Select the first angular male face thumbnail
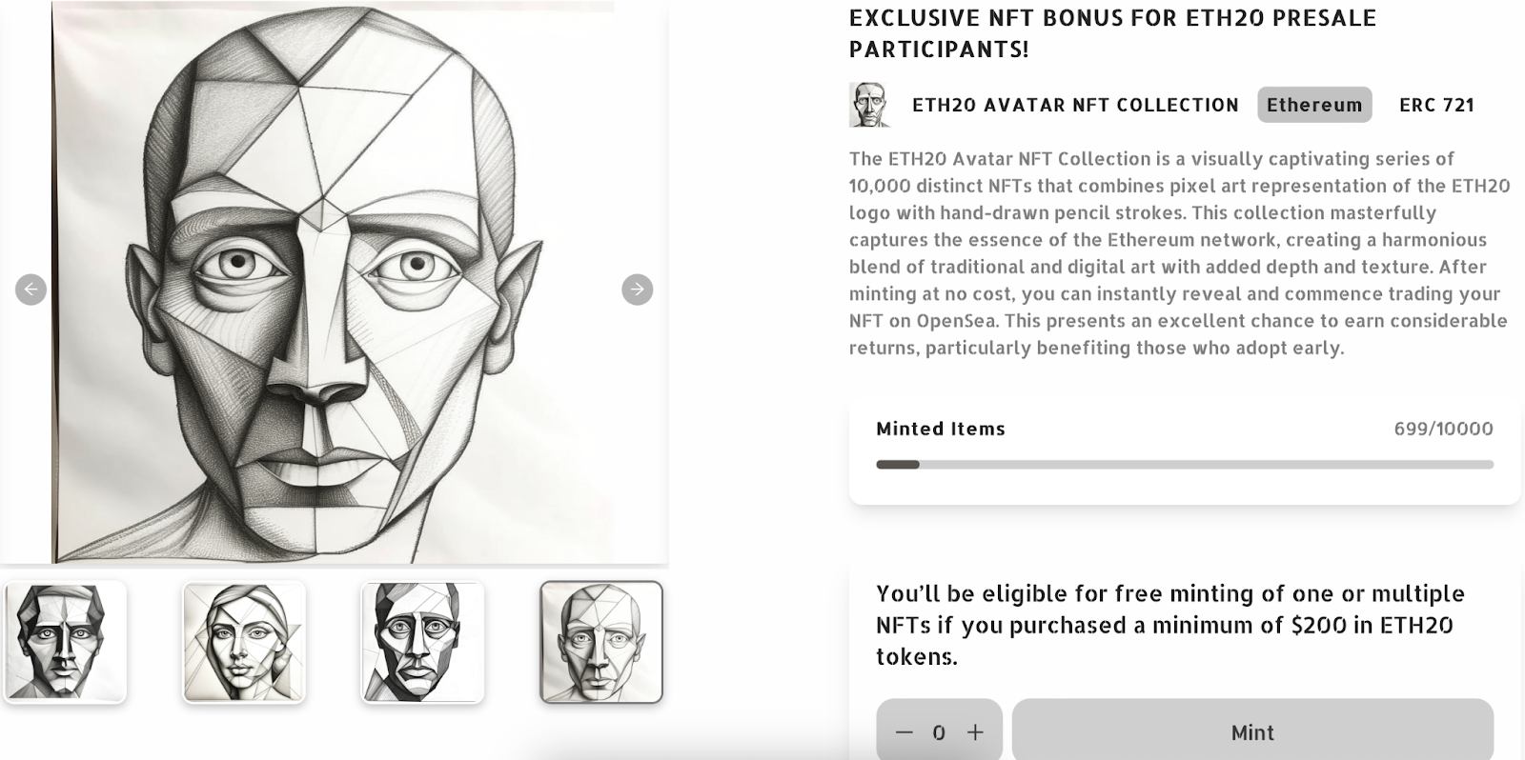The width and height of the screenshot is (1525, 760). pyautogui.click(x=65, y=642)
